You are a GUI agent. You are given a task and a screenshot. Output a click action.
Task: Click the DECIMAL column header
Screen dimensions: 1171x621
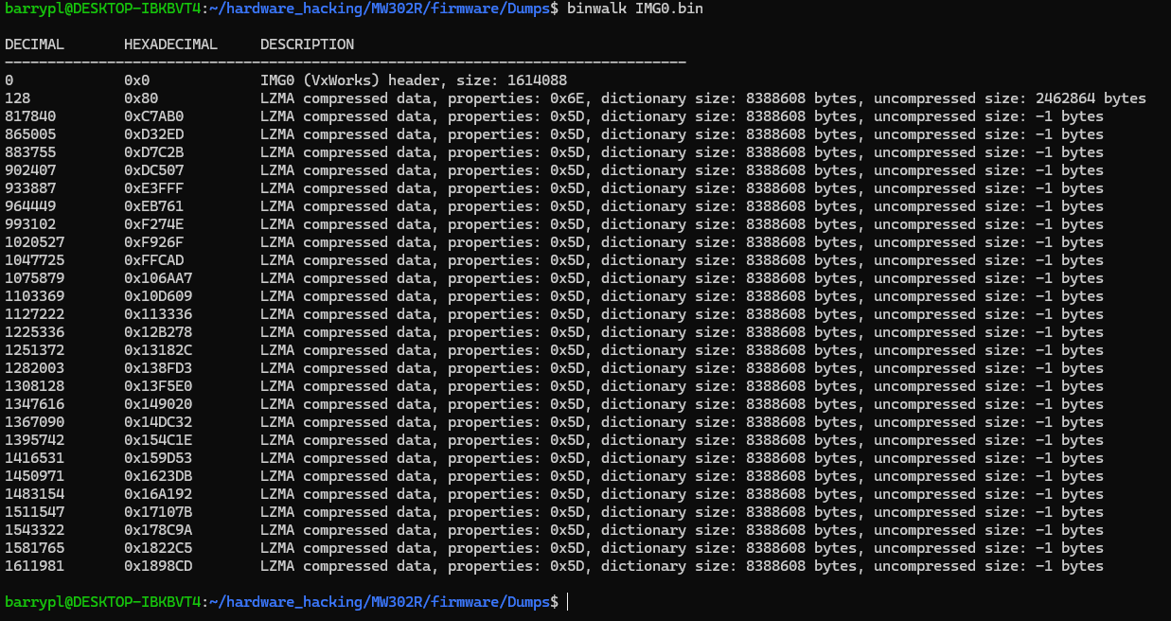(34, 44)
